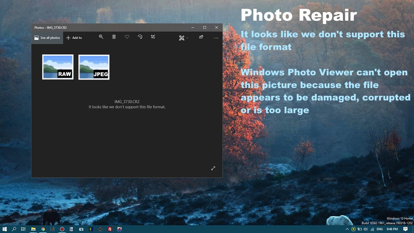The image size is (414, 233).
Task: Open the volume control in tray
Action: 365,229
